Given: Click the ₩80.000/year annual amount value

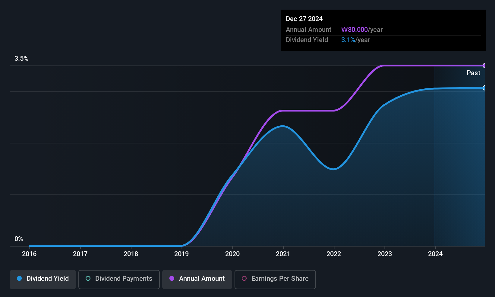Looking at the screenshot, I should [362, 29].
